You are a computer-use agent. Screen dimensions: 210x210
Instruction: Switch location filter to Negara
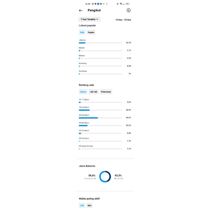[91, 32]
